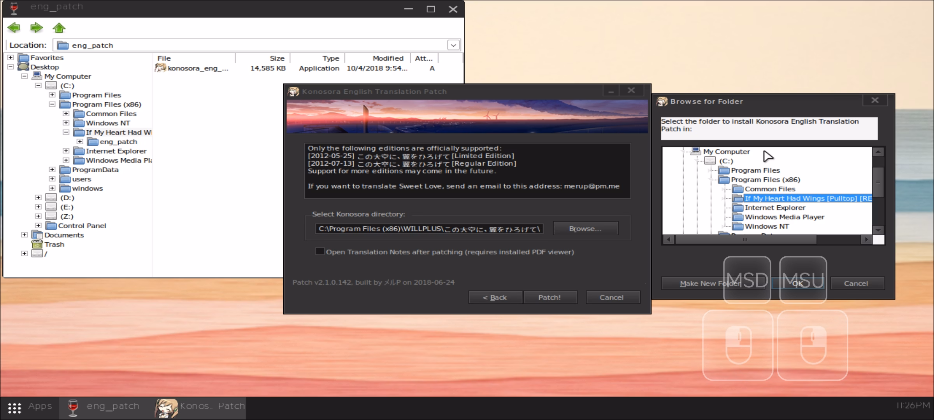The height and width of the screenshot is (420, 934).
Task: Switch to Konos. Patch taskbar window
Action: coord(200,407)
